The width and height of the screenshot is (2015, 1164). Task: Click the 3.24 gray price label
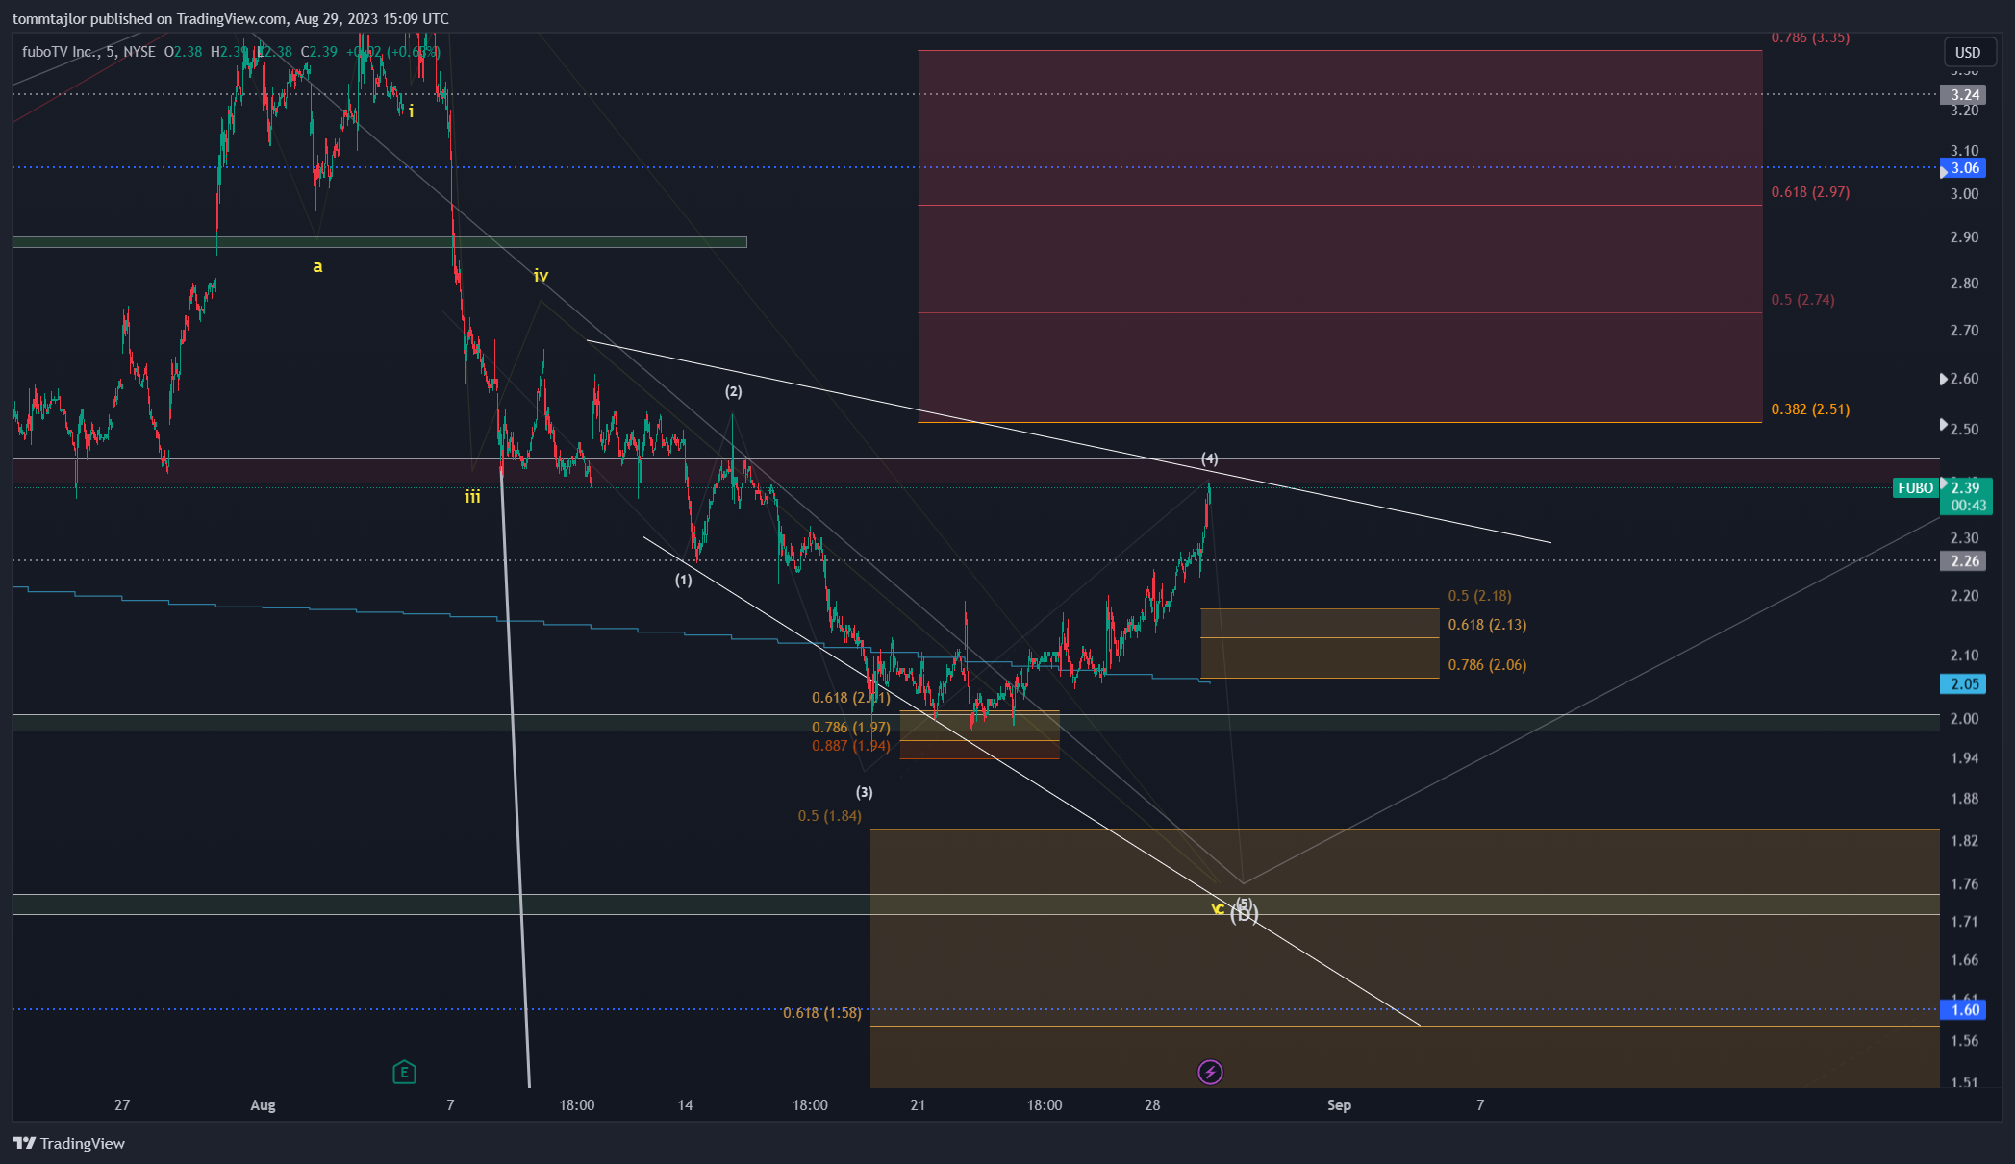pos(1963,95)
